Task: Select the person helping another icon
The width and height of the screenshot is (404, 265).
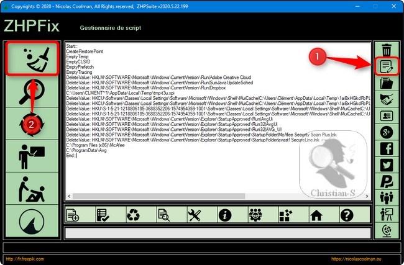Action: pos(32,189)
